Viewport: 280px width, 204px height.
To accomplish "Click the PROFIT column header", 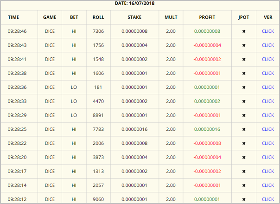I will click(207, 17).
